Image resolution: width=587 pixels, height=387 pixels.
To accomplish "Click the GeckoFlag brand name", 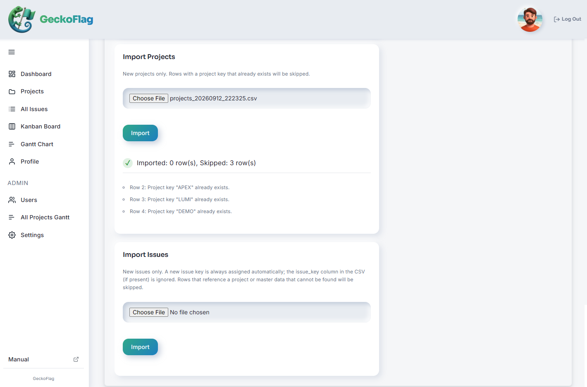I will (x=66, y=19).
